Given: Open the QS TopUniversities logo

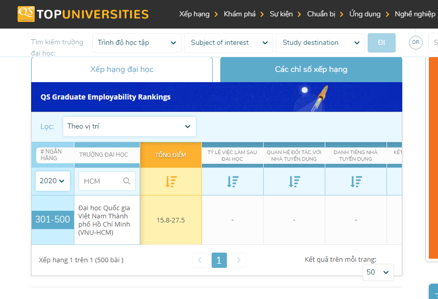Looking at the screenshot, I should click(x=82, y=14).
